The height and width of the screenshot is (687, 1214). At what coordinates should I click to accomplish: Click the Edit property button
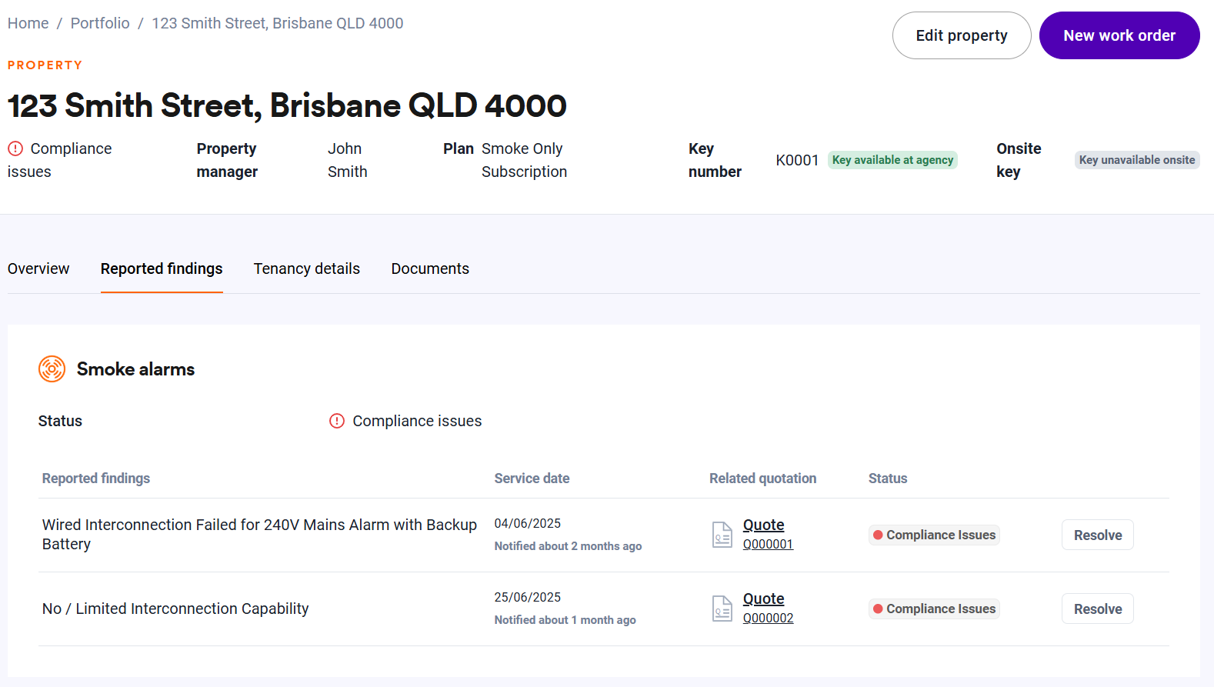(x=962, y=35)
